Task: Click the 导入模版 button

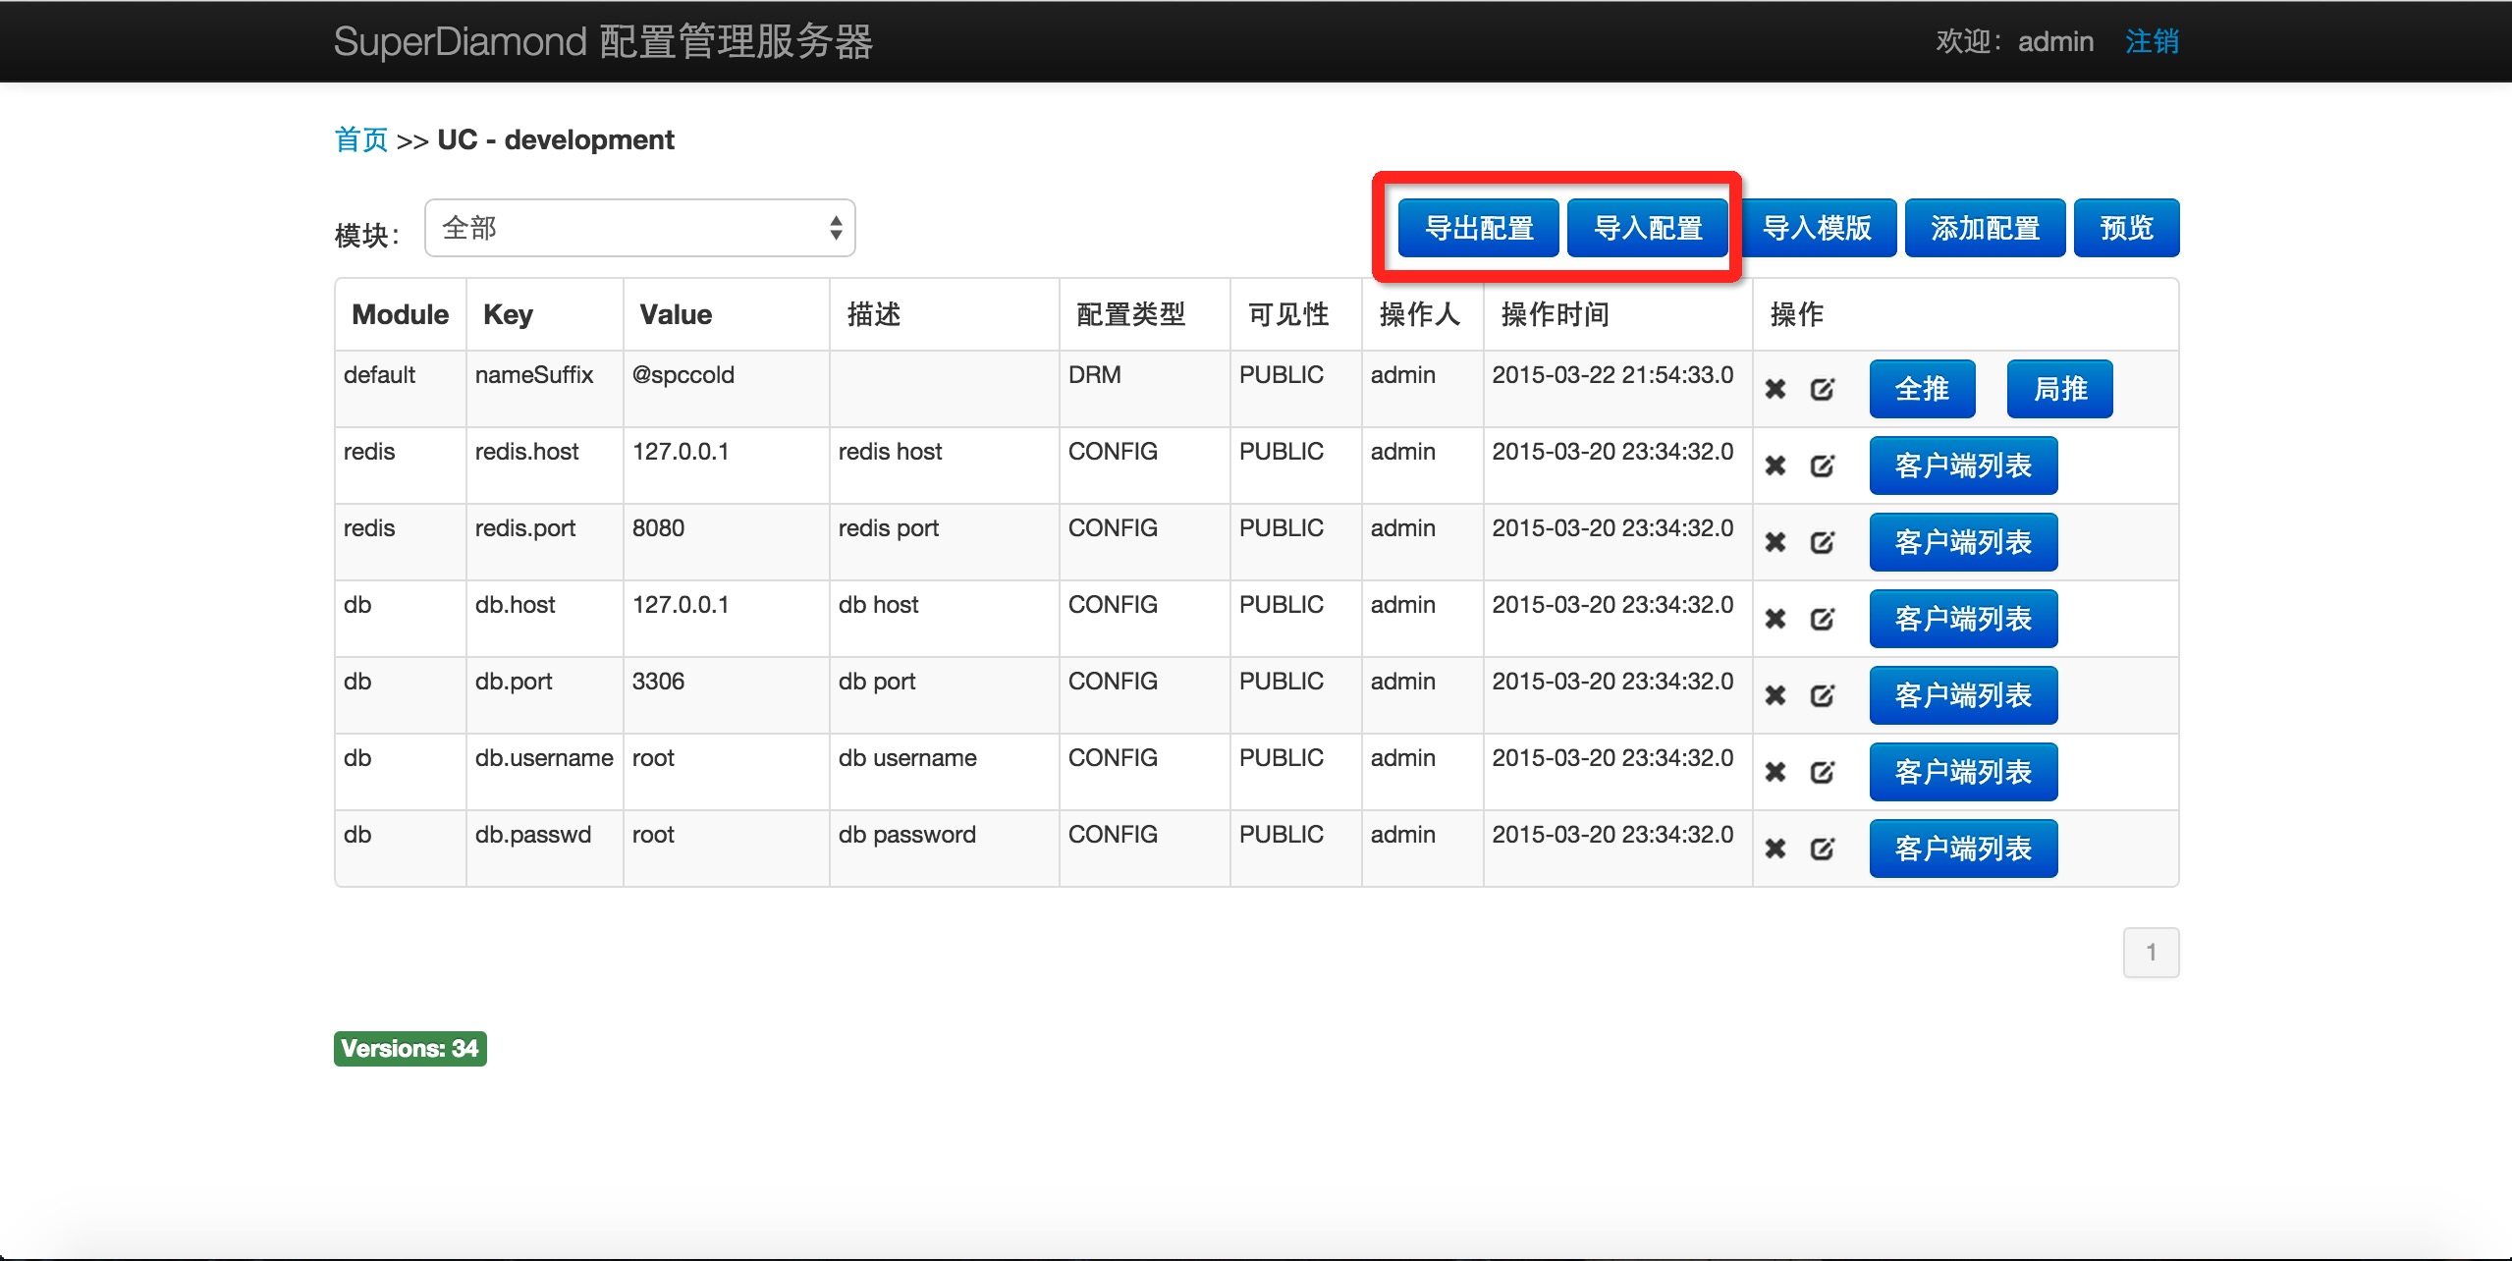Action: click(1817, 228)
